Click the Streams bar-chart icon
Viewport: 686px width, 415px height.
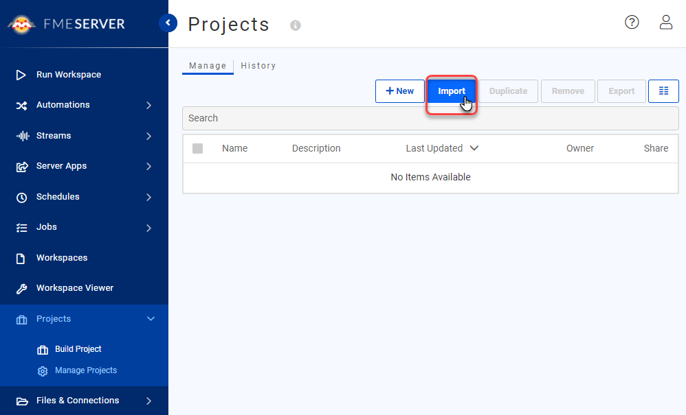[21, 135]
